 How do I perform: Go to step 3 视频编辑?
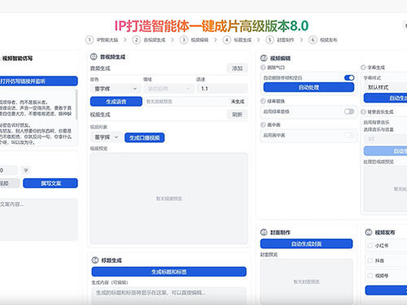point(195,40)
